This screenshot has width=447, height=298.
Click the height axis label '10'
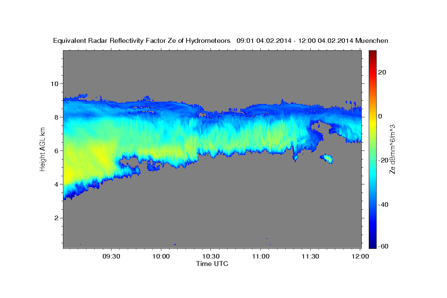[x=55, y=83]
